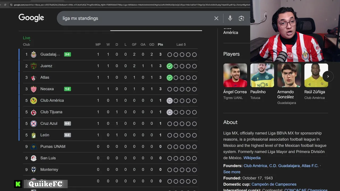Select the Club América team name in standings
This screenshot has height=191, width=340.
click(52, 101)
